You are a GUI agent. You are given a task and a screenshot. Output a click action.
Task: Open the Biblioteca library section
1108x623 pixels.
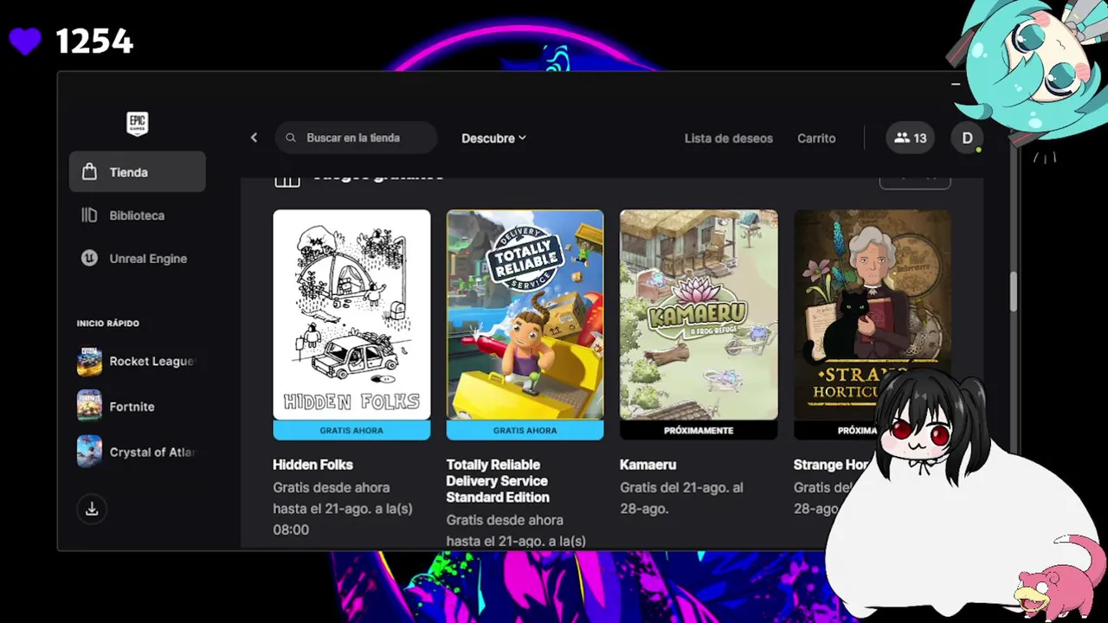(137, 215)
